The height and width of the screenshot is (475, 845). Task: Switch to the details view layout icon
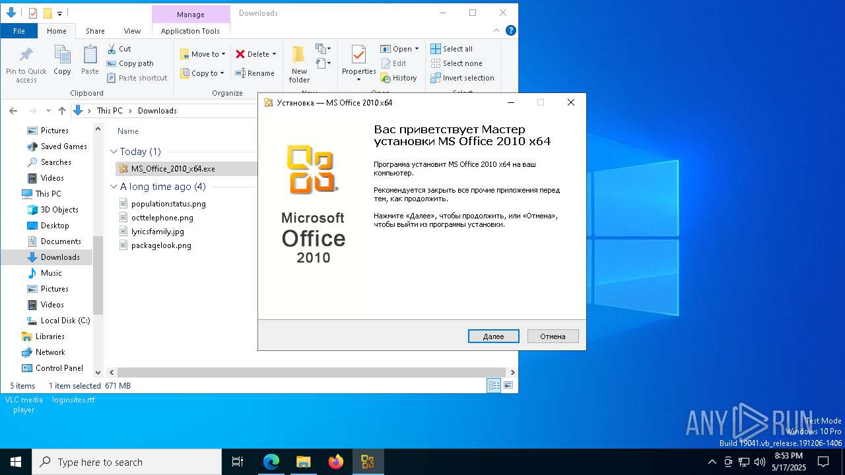[494, 385]
